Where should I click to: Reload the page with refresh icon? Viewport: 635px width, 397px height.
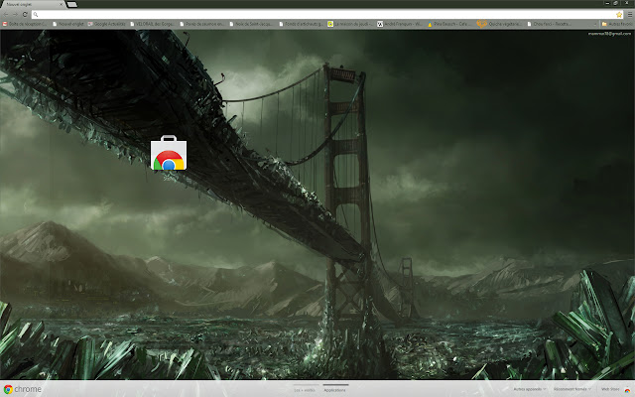(x=25, y=15)
